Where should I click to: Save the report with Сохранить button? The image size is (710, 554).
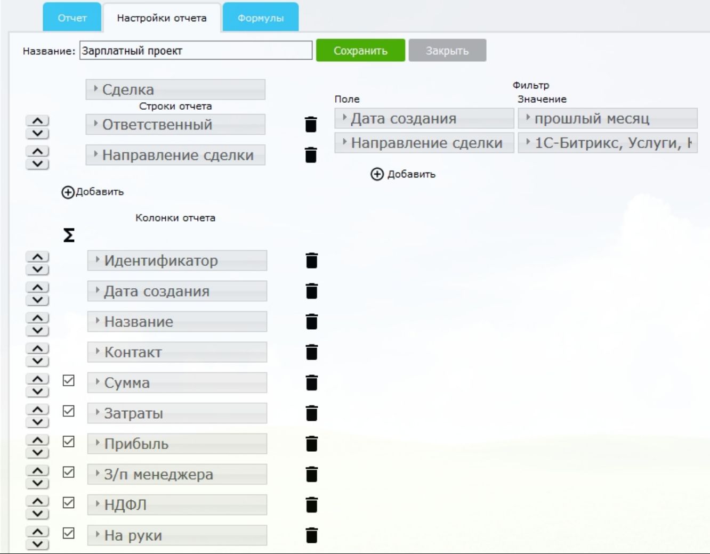click(361, 51)
